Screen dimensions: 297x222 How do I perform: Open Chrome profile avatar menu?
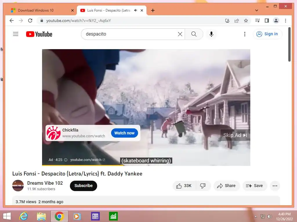pos(276,21)
